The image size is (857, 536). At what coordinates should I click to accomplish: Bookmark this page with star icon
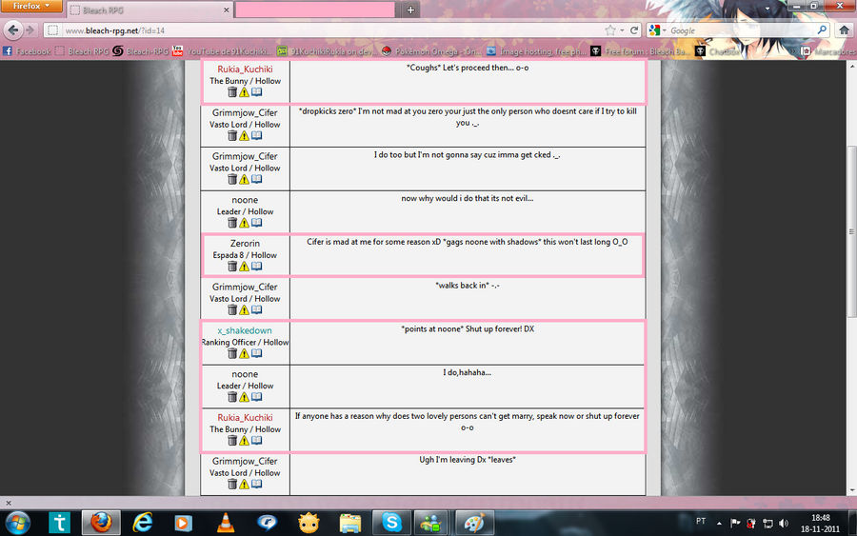coord(610,30)
